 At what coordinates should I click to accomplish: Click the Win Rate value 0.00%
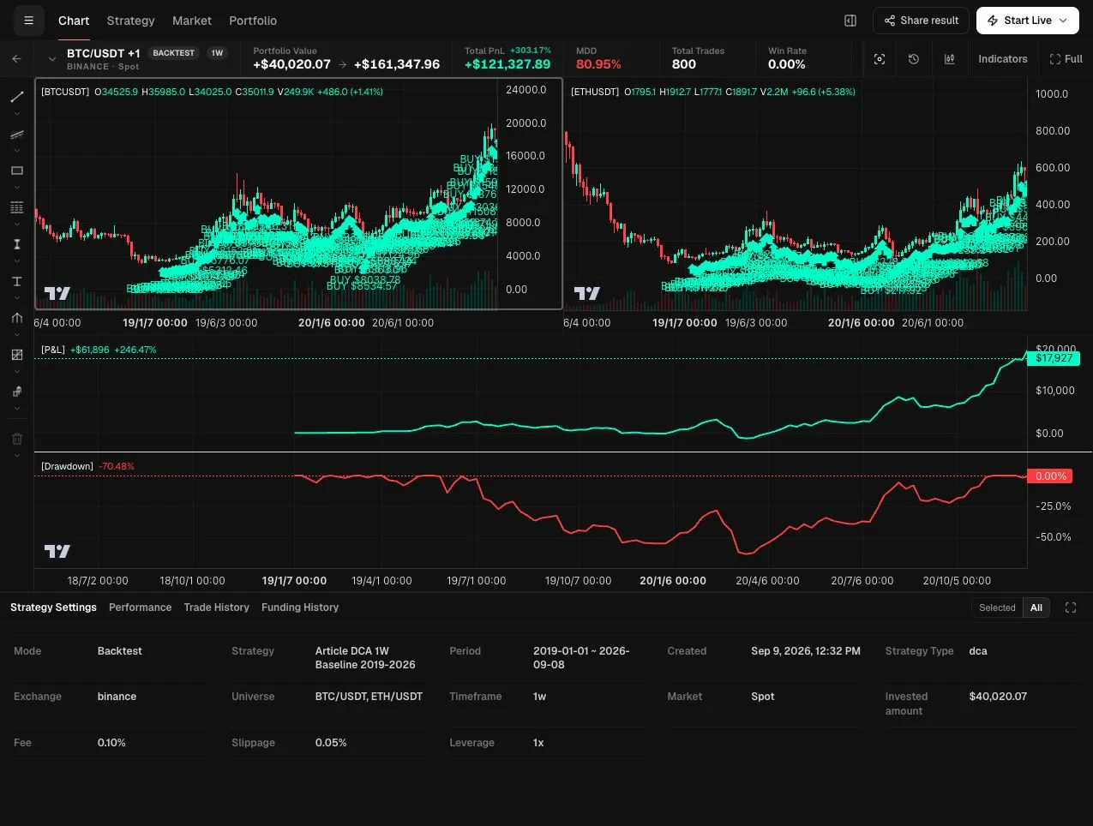click(x=787, y=64)
